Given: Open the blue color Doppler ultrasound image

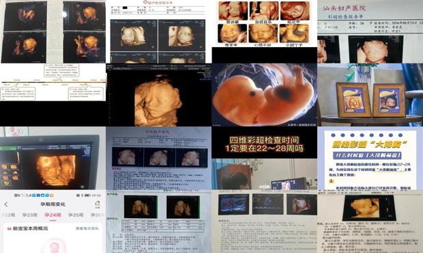Looking at the screenshot, I should 233,204.
